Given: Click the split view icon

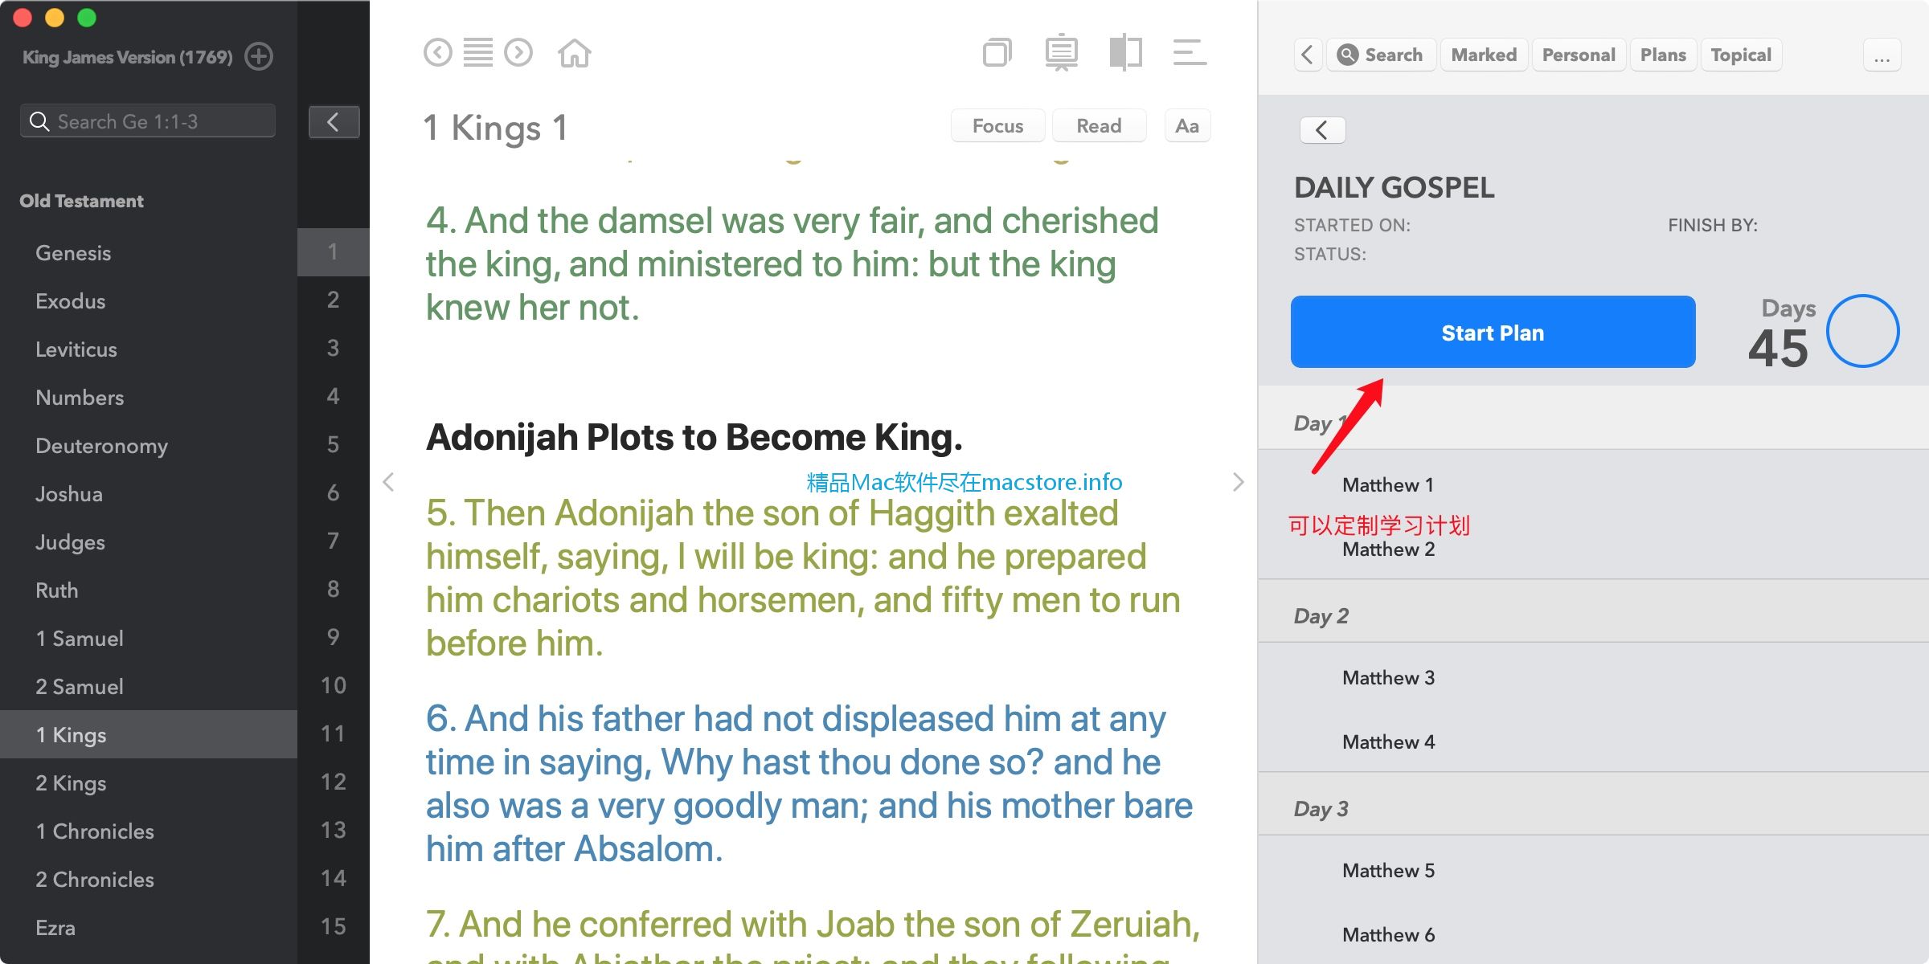Looking at the screenshot, I should click(x=1123, y=54).
